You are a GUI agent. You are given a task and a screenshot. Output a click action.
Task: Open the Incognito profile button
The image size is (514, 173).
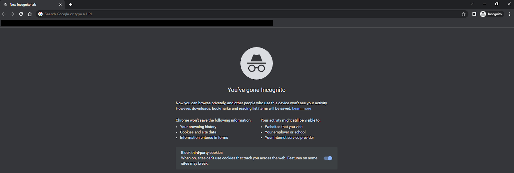(491, 14)
